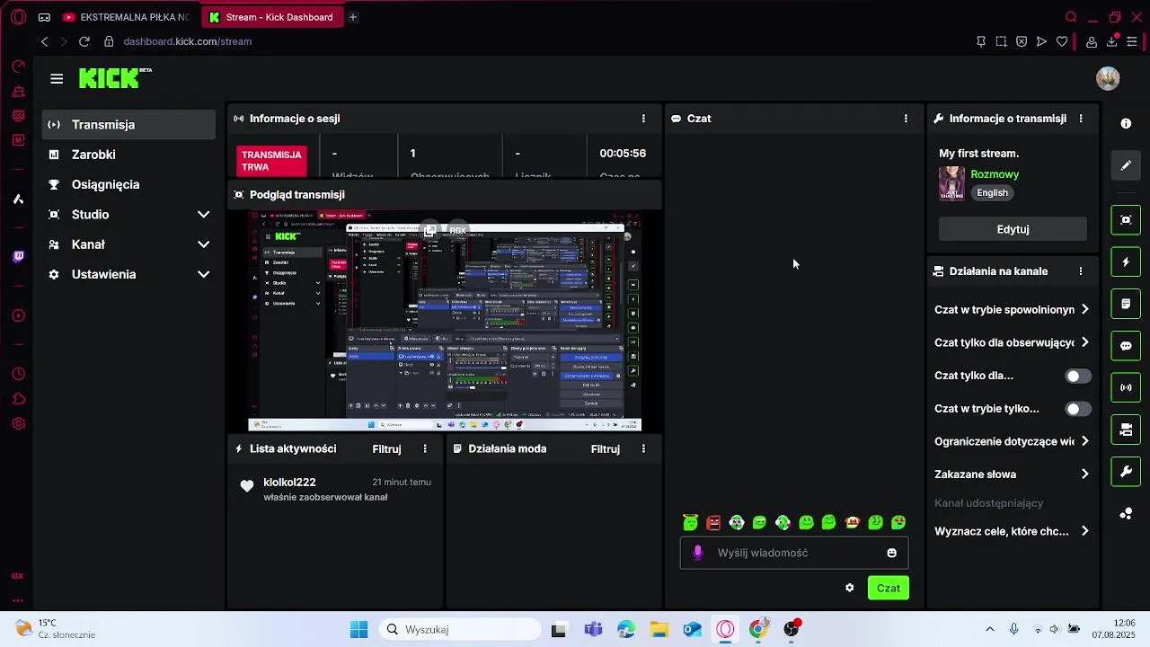Open chat settings gear icon
Screen dimensions: 1150x647
click(x=850, y=588)
